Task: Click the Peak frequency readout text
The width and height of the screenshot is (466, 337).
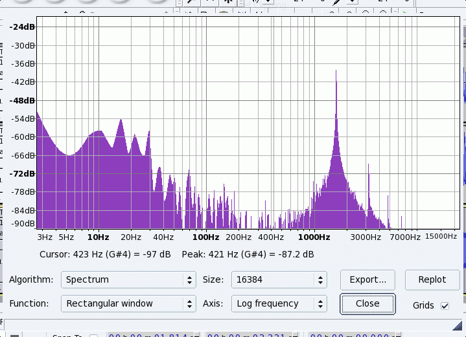Action: coord(248,254)
